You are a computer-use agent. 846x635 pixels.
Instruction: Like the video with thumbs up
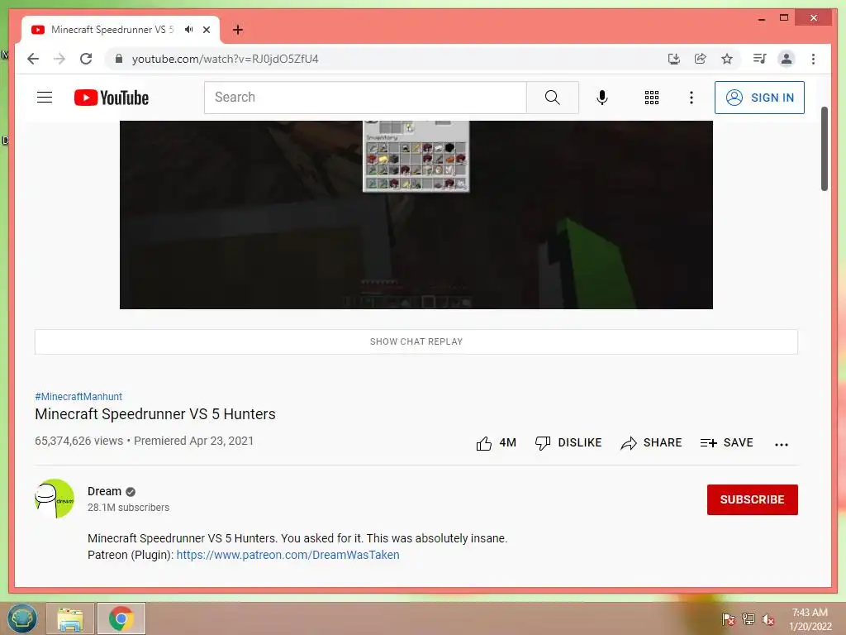tap(496, 443)
